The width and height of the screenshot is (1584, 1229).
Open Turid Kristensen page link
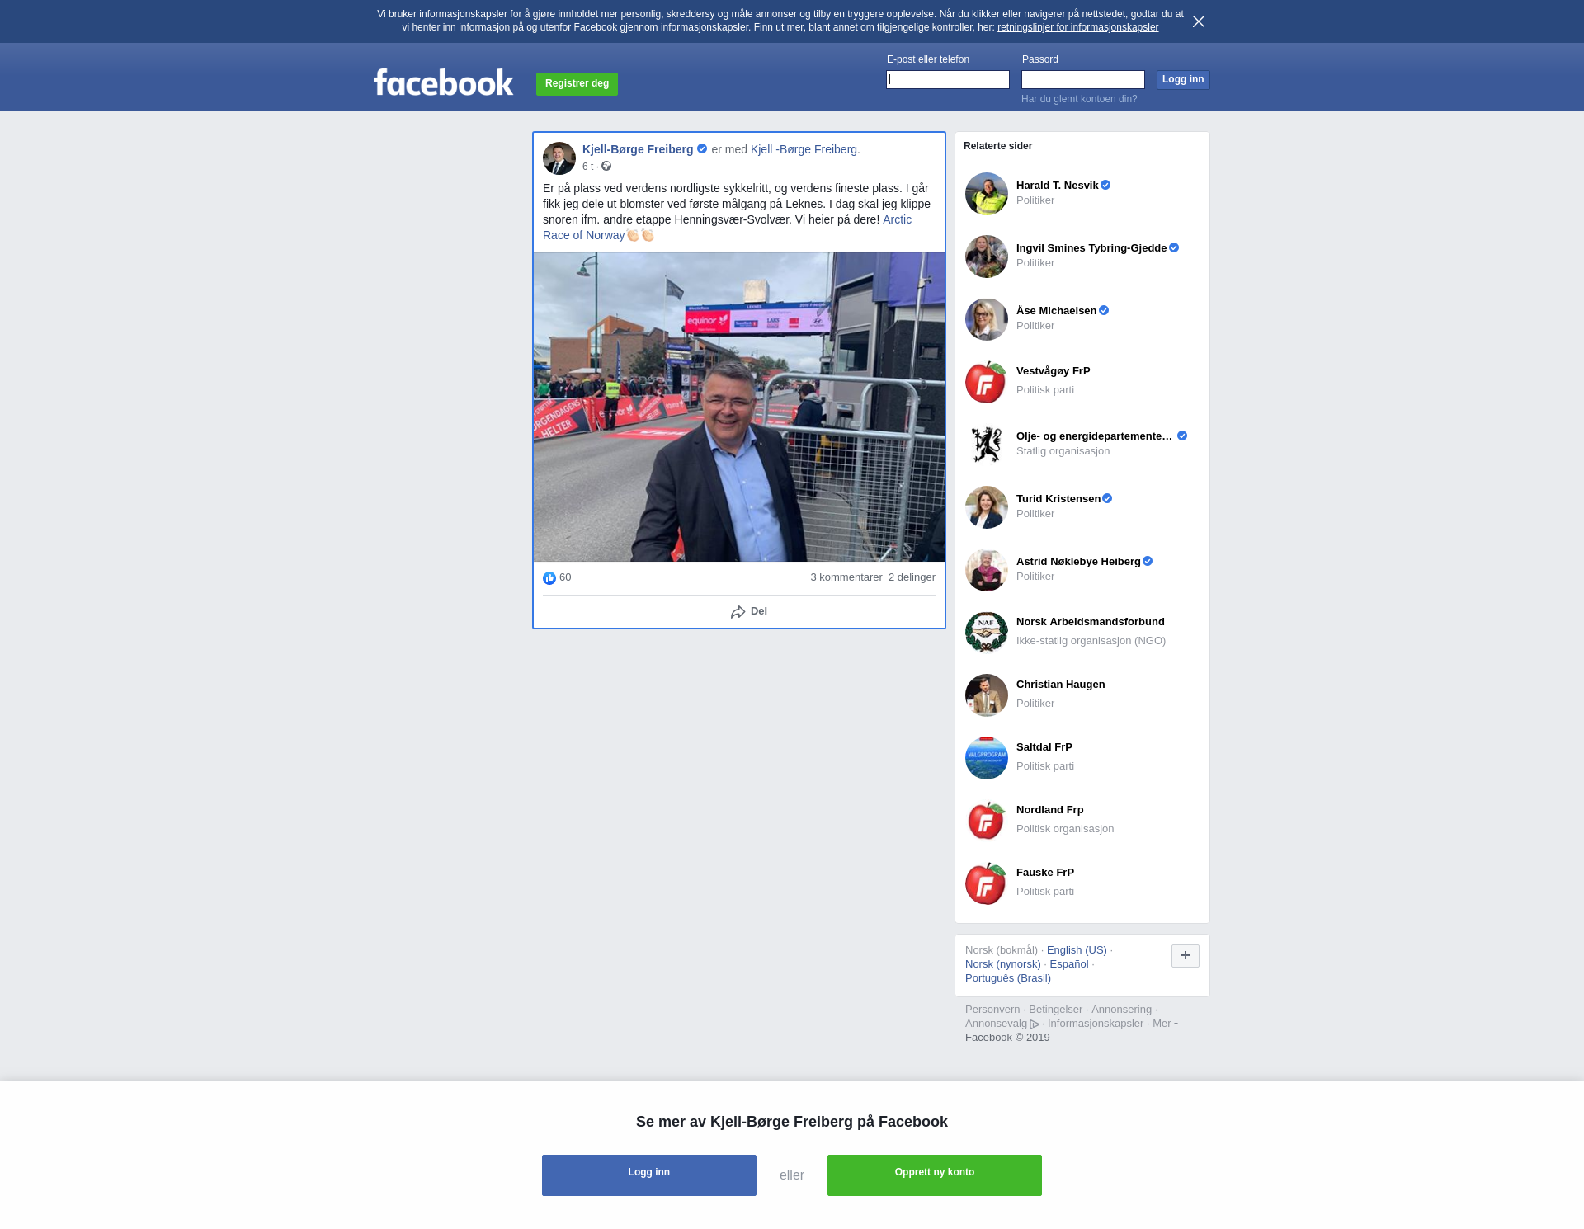(1058, 499)
